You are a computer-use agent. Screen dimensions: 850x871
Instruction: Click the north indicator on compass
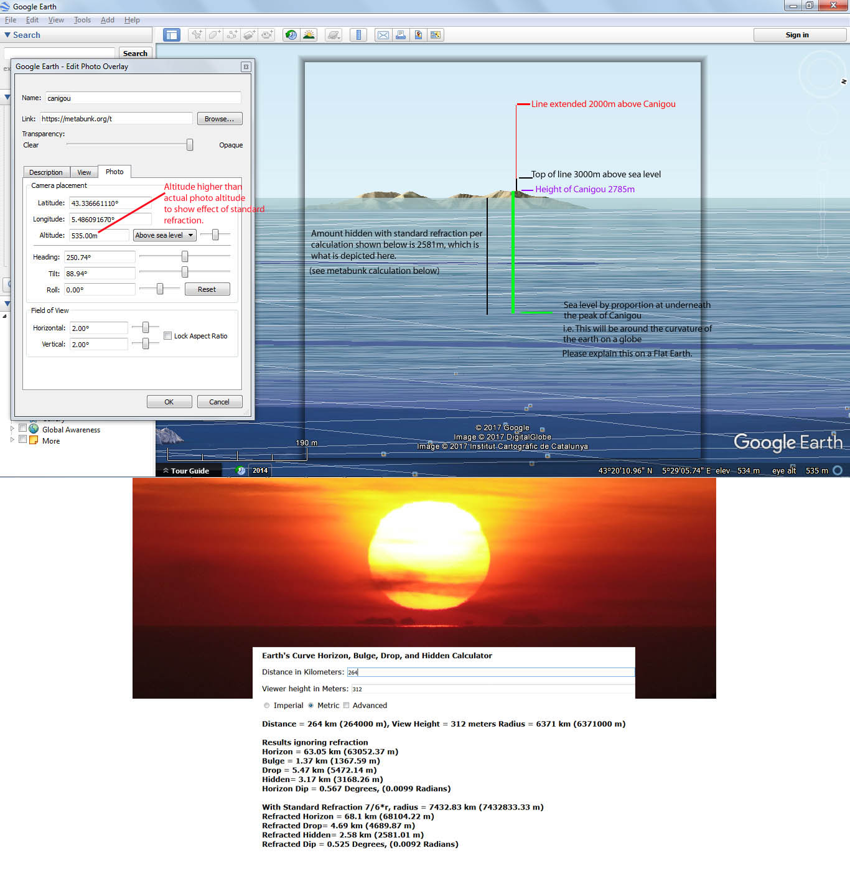[844, 82]
